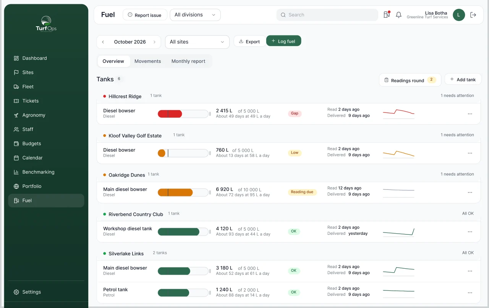489x308 pixels.
Task: Expand the All sites dropdown
Action: 197,42
